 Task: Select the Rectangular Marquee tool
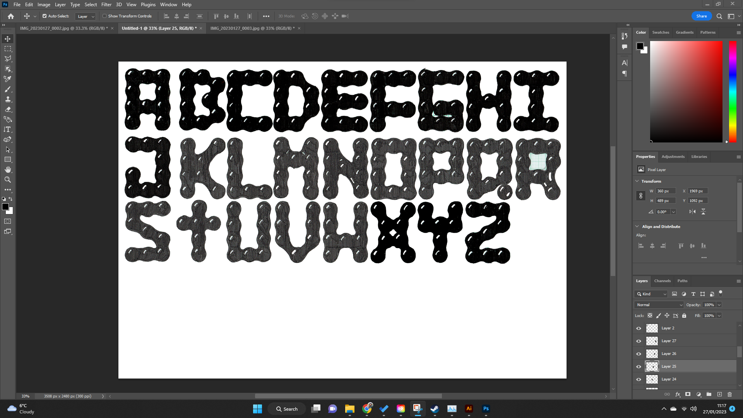8,48
